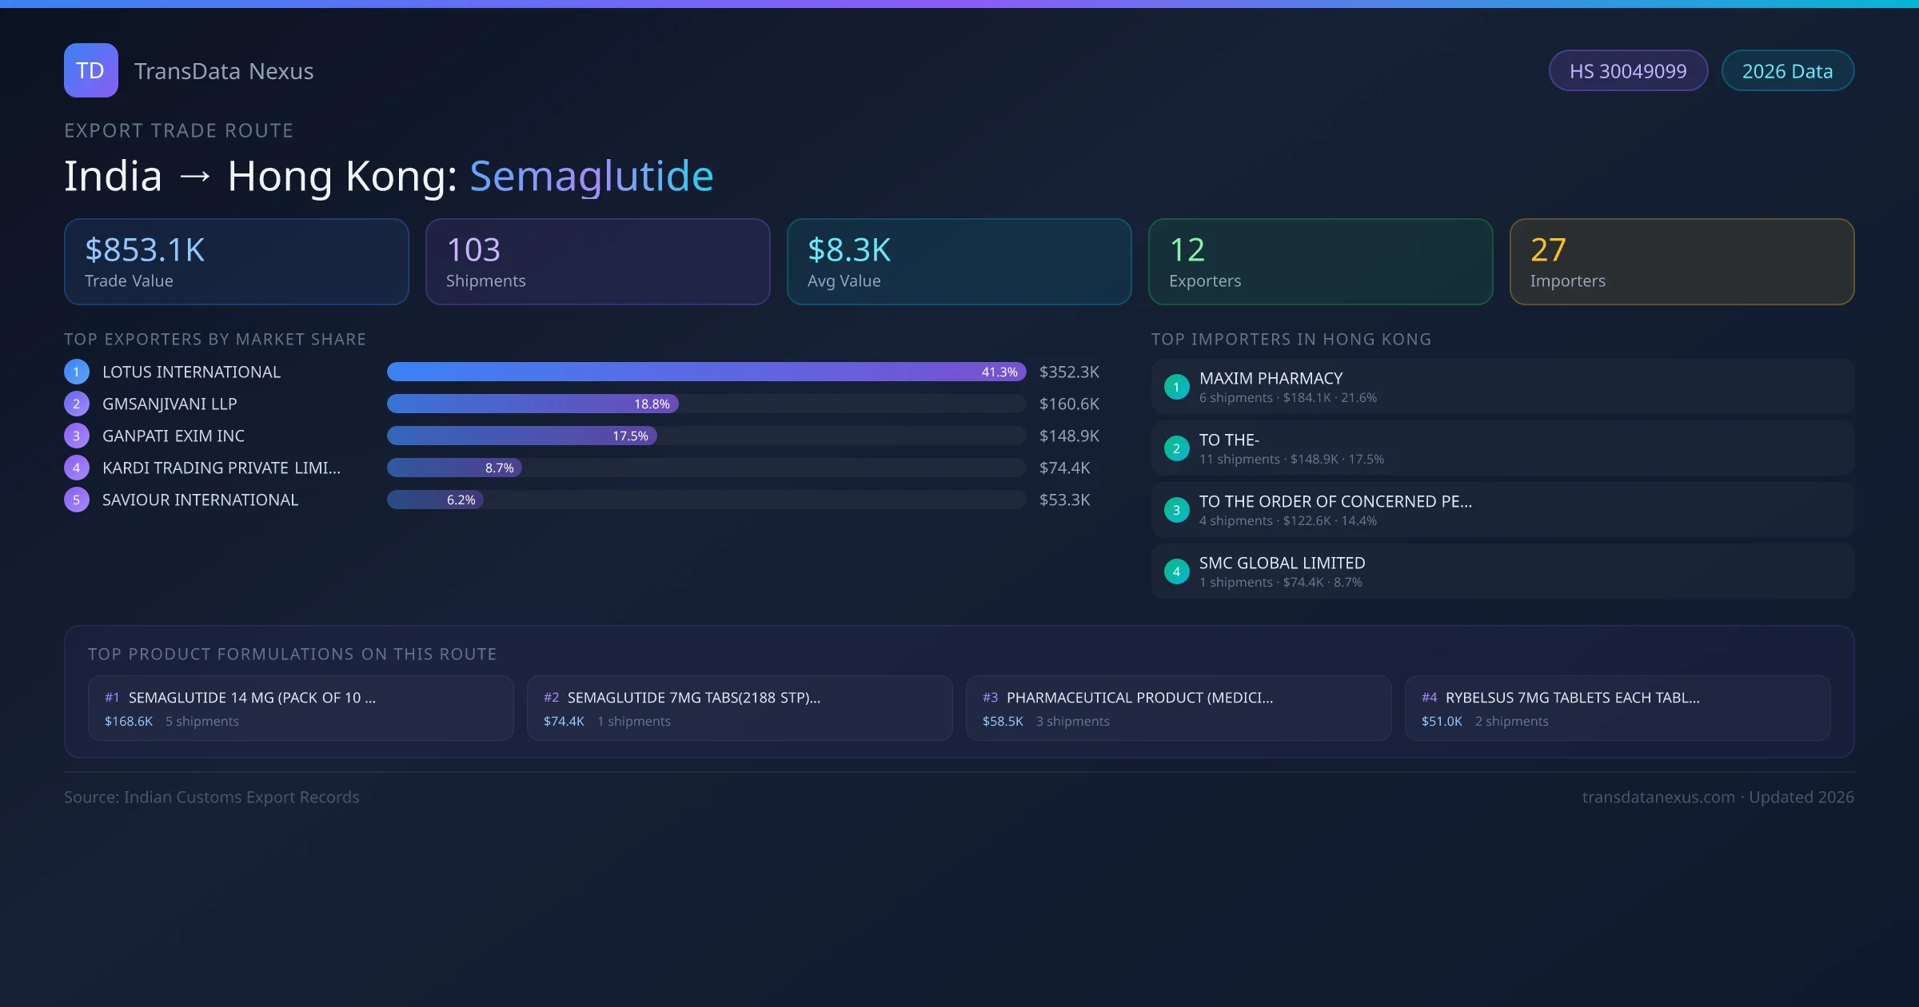Screen dimensions: 1919x1007
Task: Select importer badge 2 next to TO THE-
Action: pyautogui.click(x=1176, y=448)
